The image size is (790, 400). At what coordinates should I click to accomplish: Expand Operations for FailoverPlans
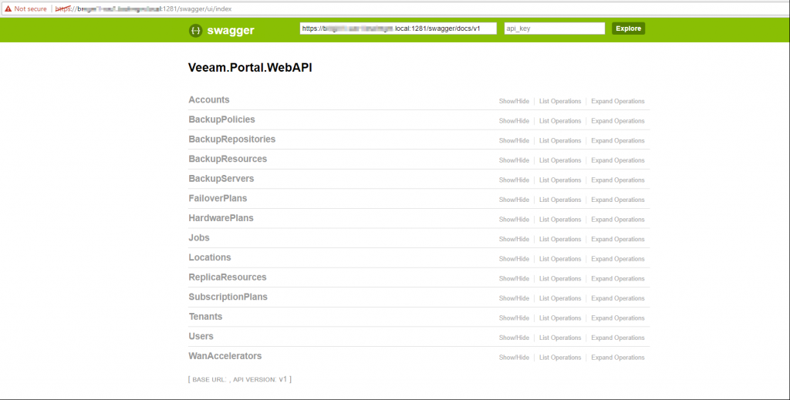pos(617,200)
